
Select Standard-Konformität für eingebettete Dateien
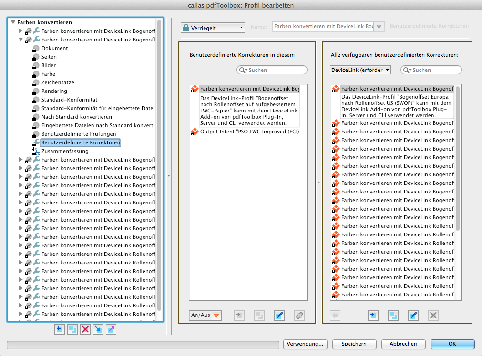(98, 109)
